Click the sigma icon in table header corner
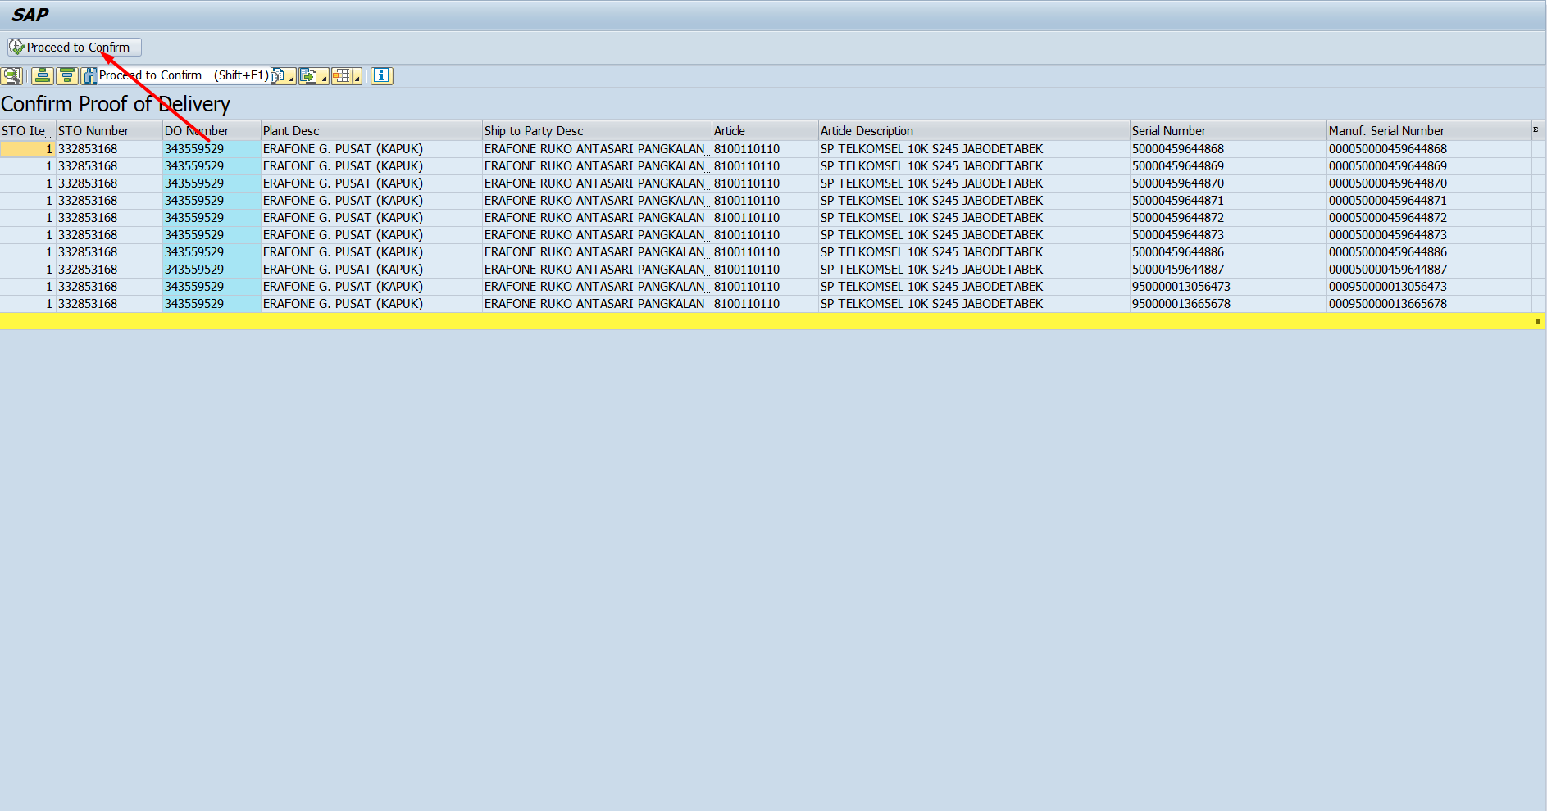Image resolution: width=1547 pixels, height=811 pixels. coord(1536,130)
